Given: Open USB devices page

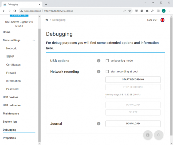Looking at the screenshot, I should [10, 97].
